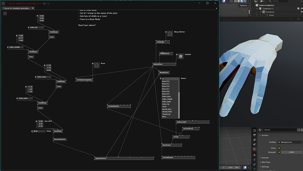The height and width of the screenshot is (171, 303).
Task: Go back with the left navigation arrow
Action: (x=44, y=3)
